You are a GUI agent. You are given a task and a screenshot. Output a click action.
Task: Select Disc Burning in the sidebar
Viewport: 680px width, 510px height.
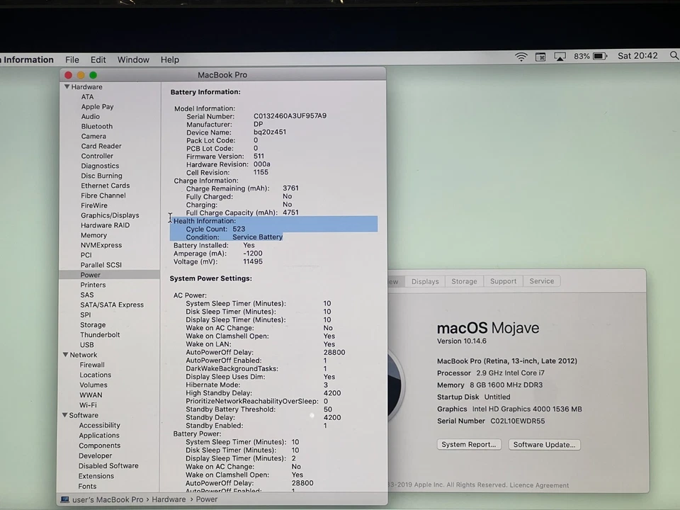101,176
